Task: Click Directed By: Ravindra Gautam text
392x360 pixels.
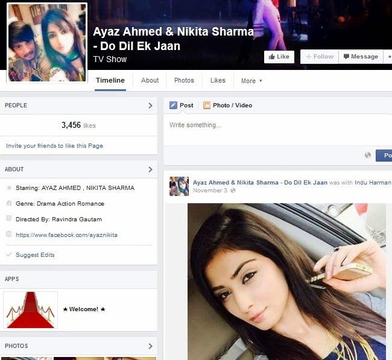Action: click(58, 219)
